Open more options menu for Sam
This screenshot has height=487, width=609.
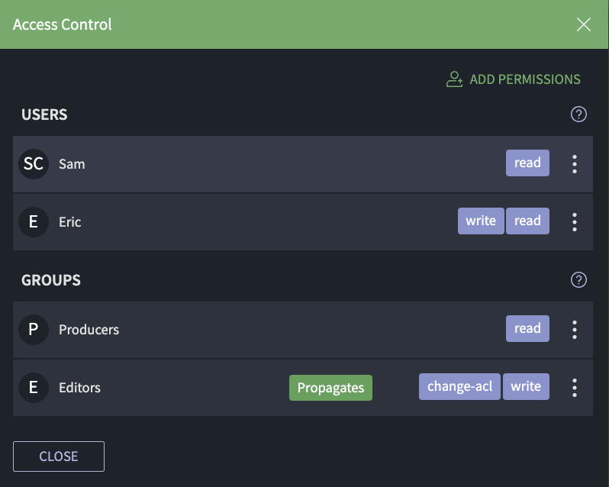575,164
